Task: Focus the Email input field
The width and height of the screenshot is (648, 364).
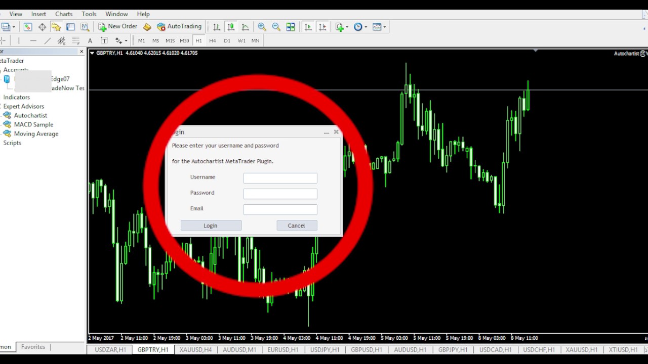Action: click(280, 209)
